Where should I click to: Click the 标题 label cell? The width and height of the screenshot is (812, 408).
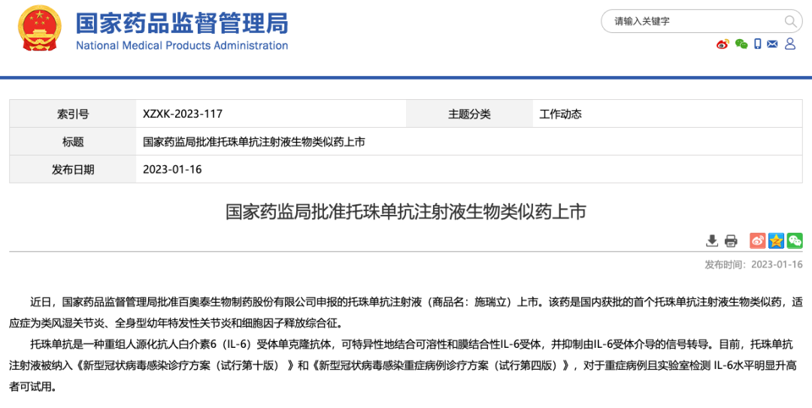[x=73, y=141]
